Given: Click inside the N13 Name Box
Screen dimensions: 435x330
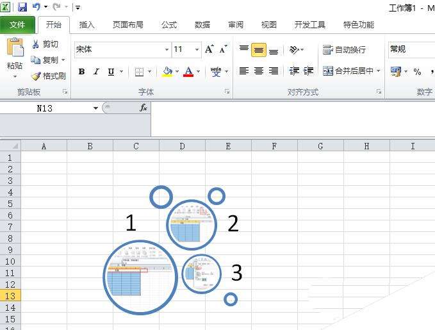Looking at the screenshot, I should pyautogui.click(x=44, y=108).
